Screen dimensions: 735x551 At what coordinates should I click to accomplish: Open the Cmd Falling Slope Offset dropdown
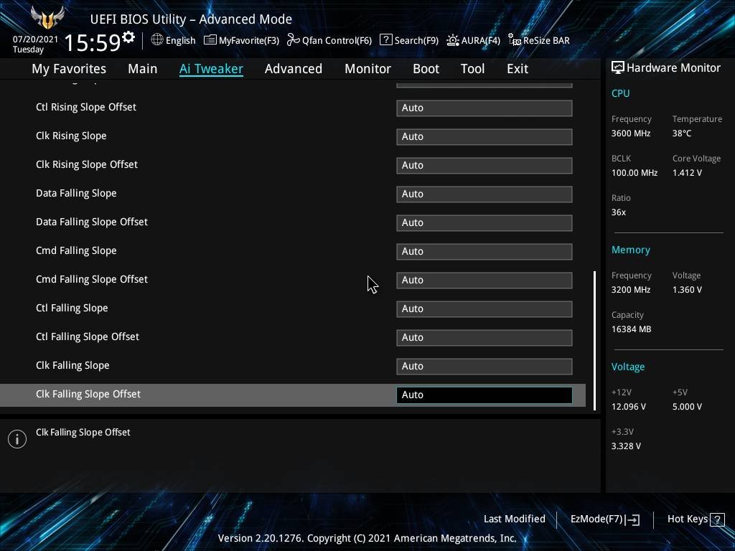coord(484,280)
